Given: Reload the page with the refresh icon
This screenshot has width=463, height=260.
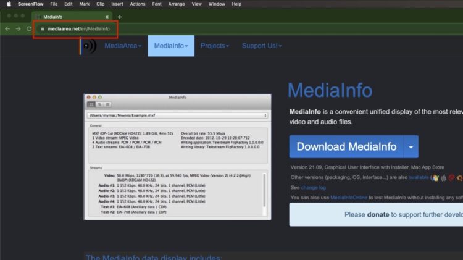Looking at the screenshot, I should pos(29,28).
